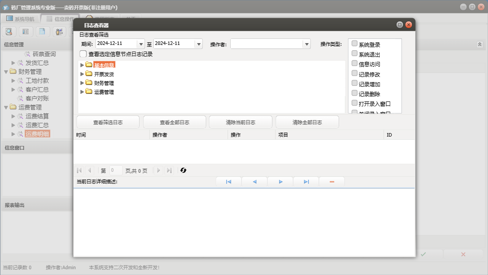Click the page number input field
The image size is (488, 275).
tap(116, 170)
